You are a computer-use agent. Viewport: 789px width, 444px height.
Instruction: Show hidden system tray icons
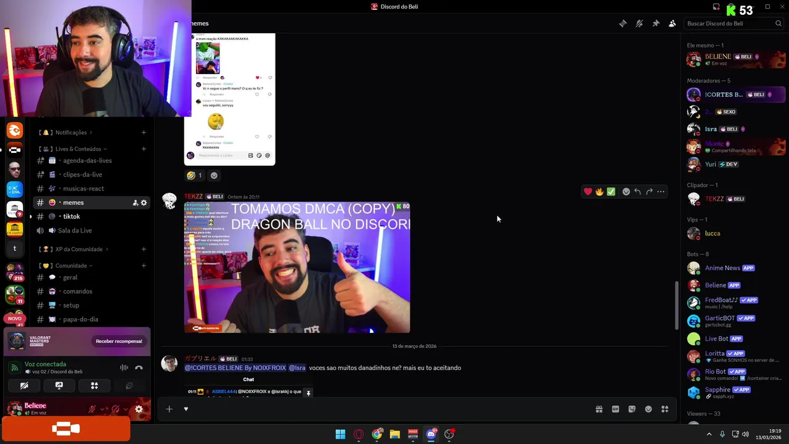pos(709,434)
